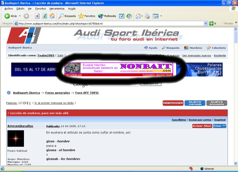Open the History toolbar icon
The height and width of the screenshot is (172, 238).
coord(129,16)
